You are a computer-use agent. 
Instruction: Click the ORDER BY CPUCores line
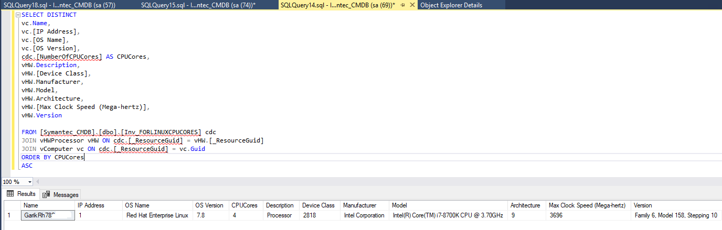[x=52, y=157]
